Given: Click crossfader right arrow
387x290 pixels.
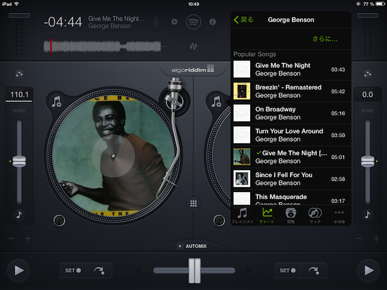Looking at the screenshot, I should click(x=249, y=270).
